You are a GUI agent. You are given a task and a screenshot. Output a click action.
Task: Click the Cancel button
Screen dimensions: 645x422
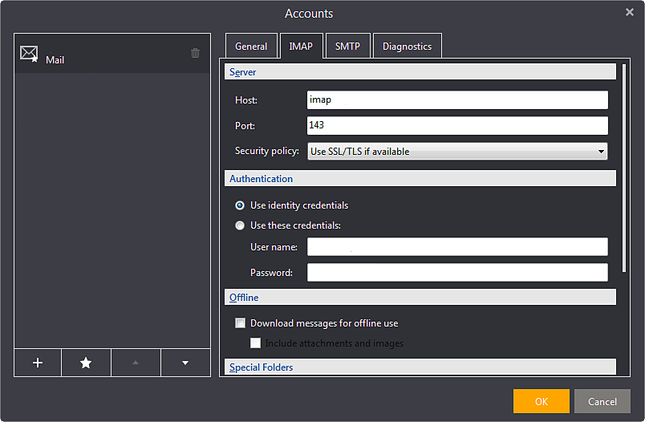coord(602,401)
